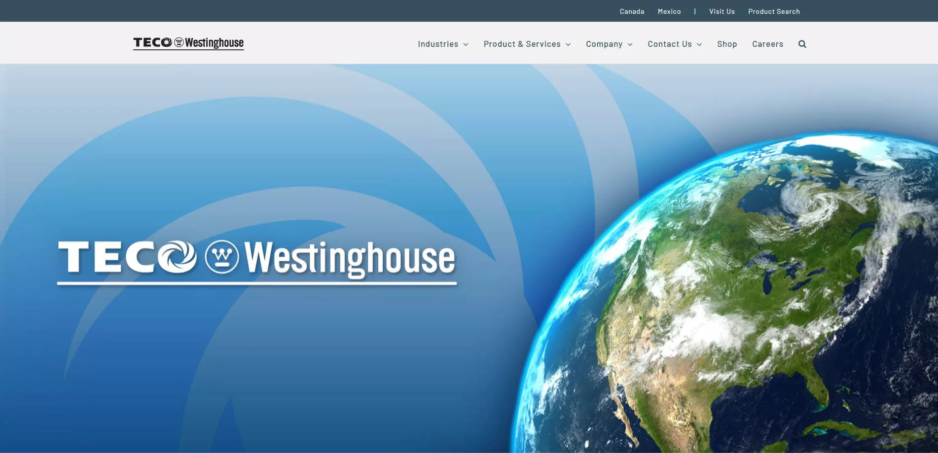Image resolution: width=938 pixels, height=453 pixels.
Task: Expand the Company menu chevron
Action: 630,44
